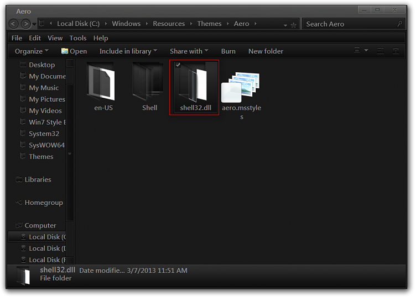This screenshot has width=415, height=297.
Task: Click the help icon in toolbar
Action: tap(396, 51)
